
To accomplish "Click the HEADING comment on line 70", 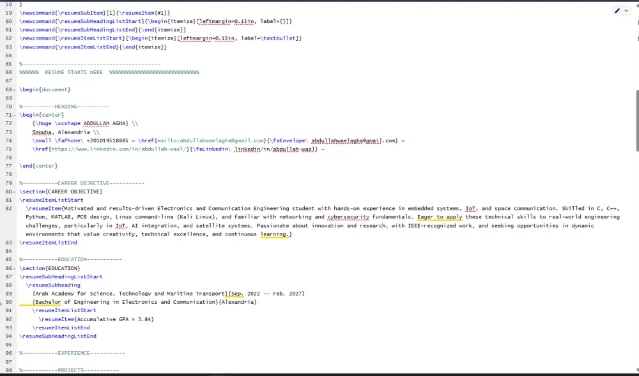I will coord(64,107).
